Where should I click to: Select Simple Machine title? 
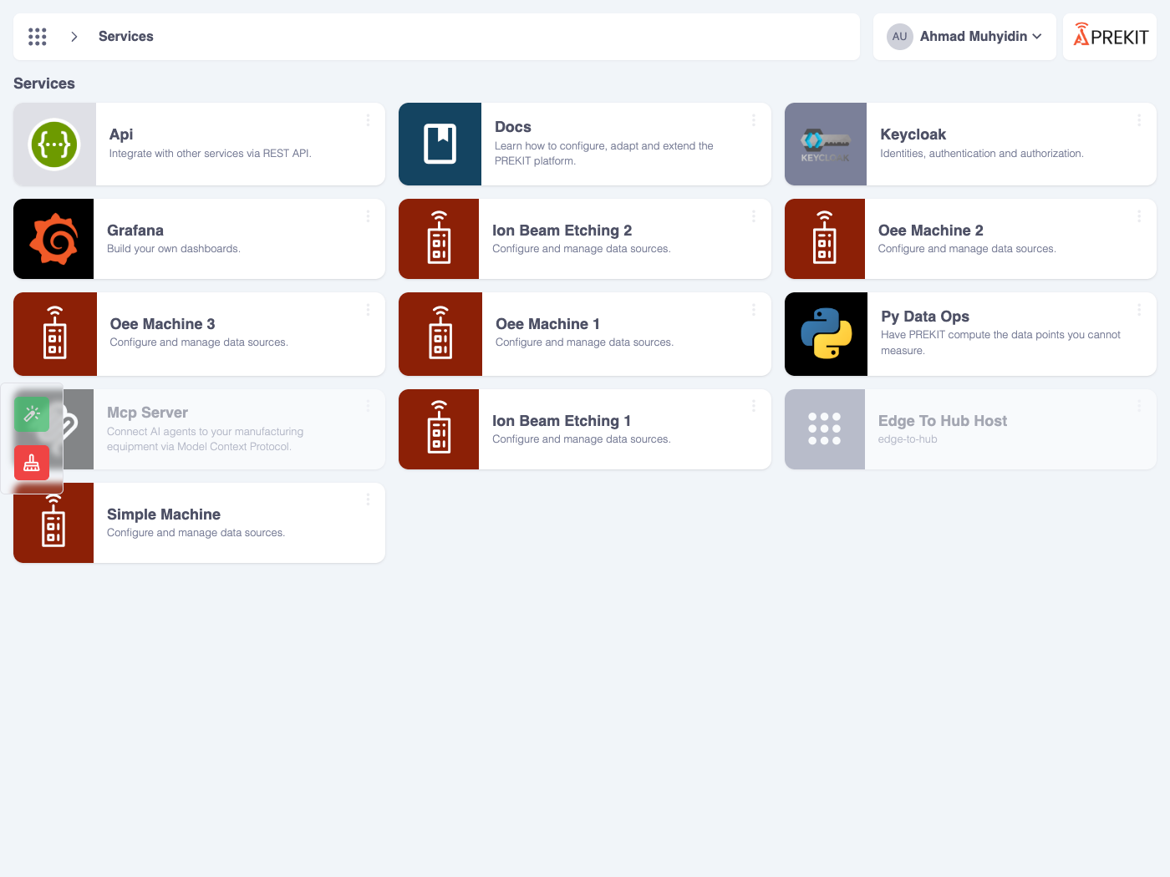click(164, 515)
